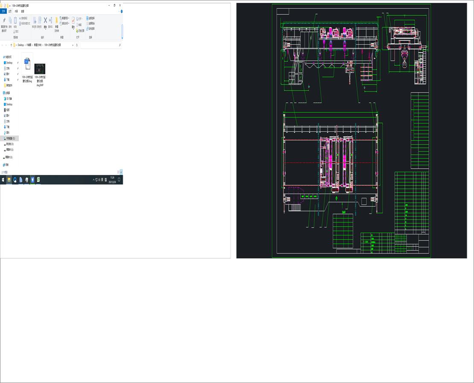Select Quick access in the navigation pane
Viewport: 474px width, 383px height.
[8, 57]
